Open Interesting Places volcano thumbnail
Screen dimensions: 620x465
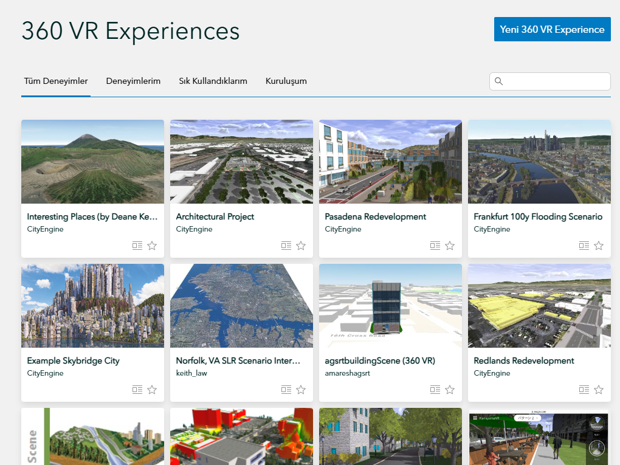tap(92, 162)
